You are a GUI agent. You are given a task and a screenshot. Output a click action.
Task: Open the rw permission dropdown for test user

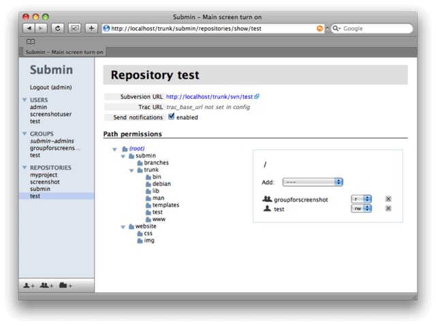click(361, 209)
